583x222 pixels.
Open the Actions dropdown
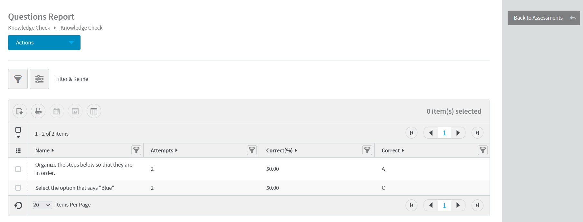coord(44,43)
